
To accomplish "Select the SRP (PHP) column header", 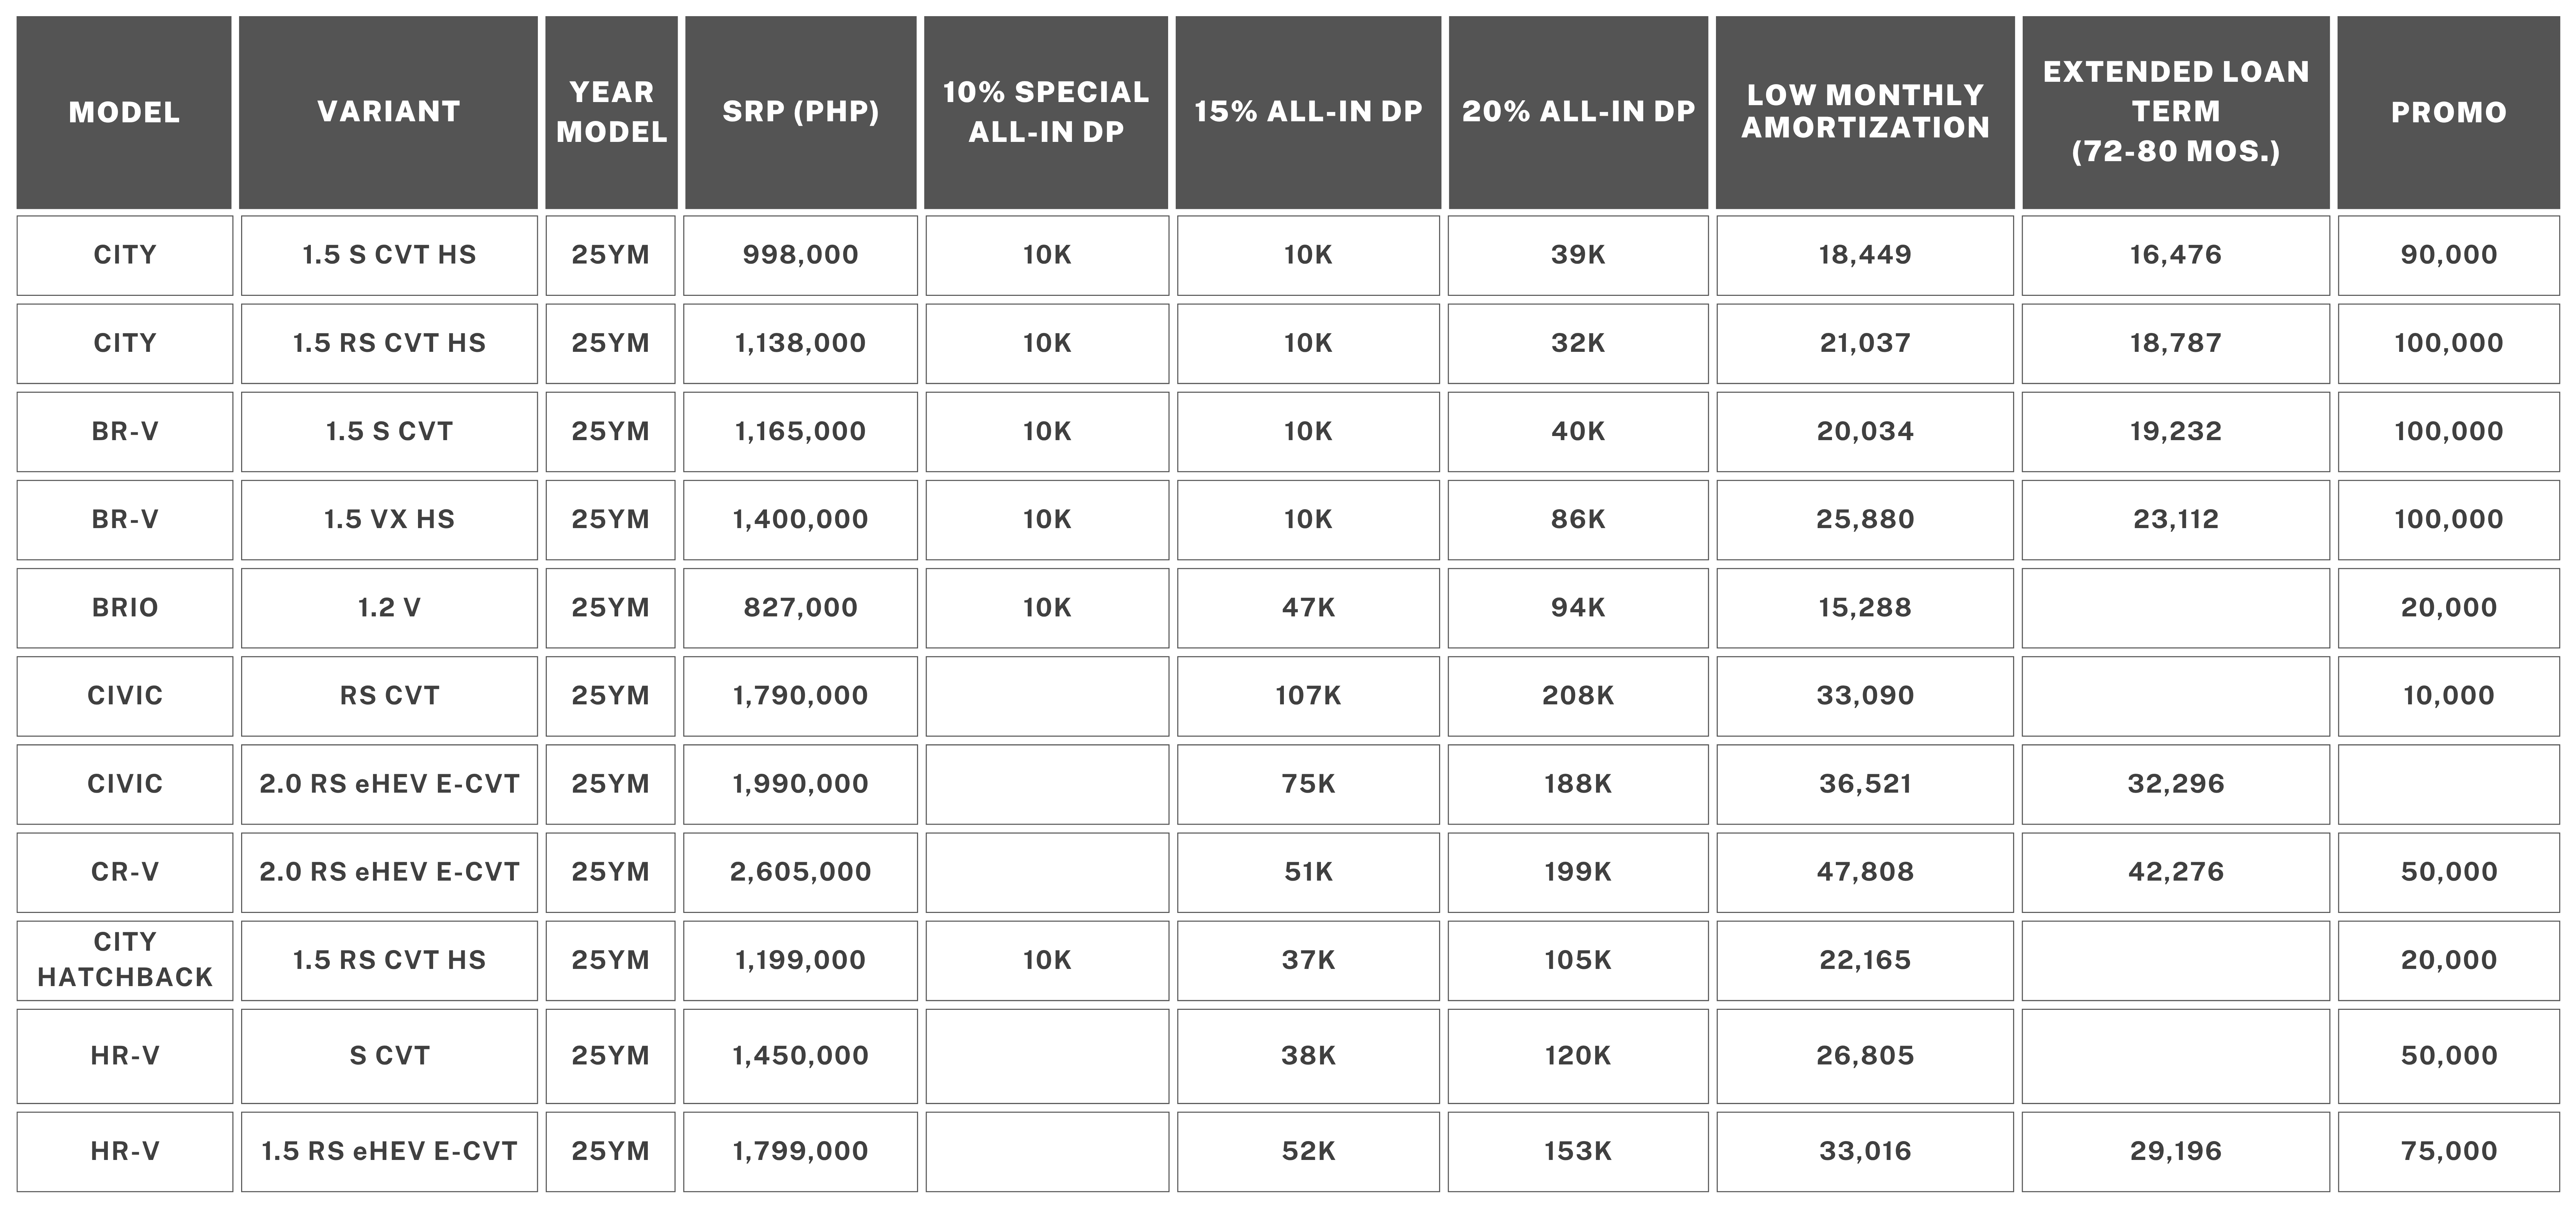I will (x=800, y=112).
